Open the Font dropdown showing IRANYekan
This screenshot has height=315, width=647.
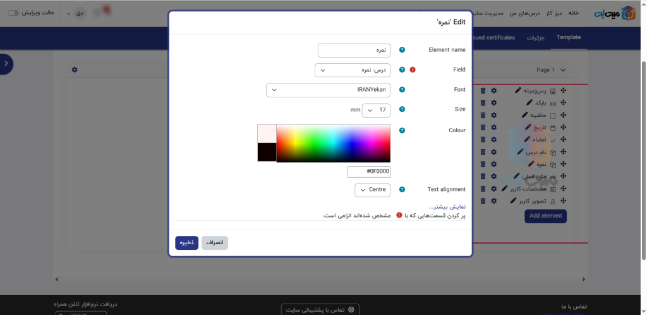point(328,90)
